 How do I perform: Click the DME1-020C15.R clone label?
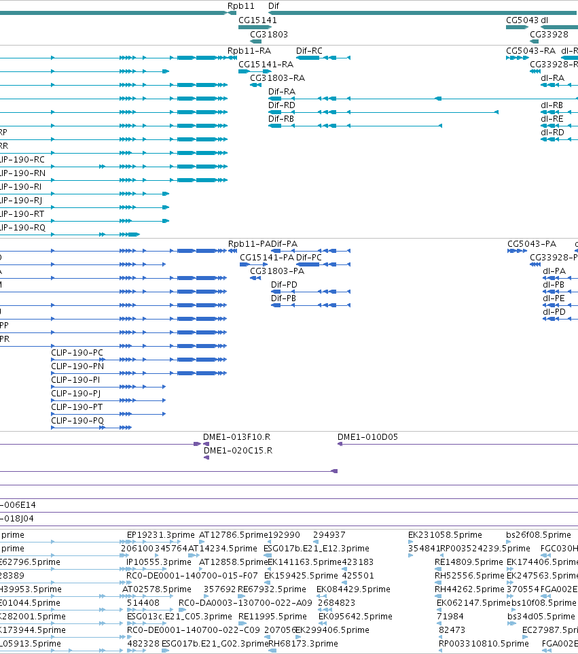tap(238, 451)
